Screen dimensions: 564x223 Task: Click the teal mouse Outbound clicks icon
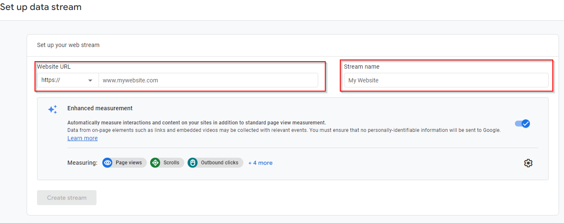click(x=193, y=163)
